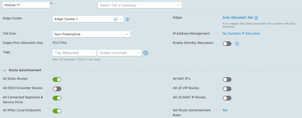The width and height of the screenshot is (302, 118).
Task: Click No Dynamic IP Allocation link
Action: tap(241, 33)
